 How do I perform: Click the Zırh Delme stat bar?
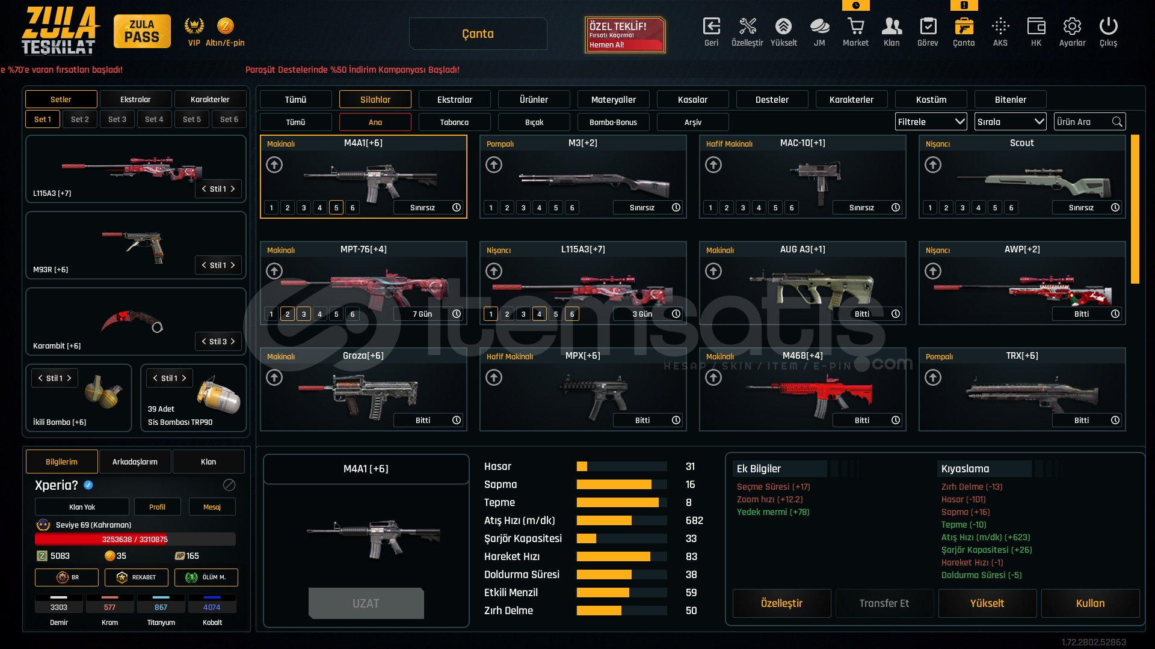click(622, 611)
